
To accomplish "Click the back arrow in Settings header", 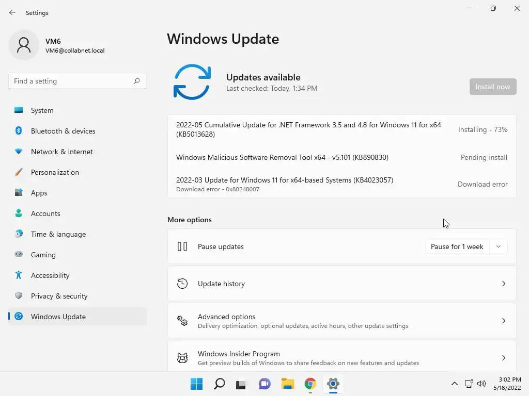I will 12,12.
